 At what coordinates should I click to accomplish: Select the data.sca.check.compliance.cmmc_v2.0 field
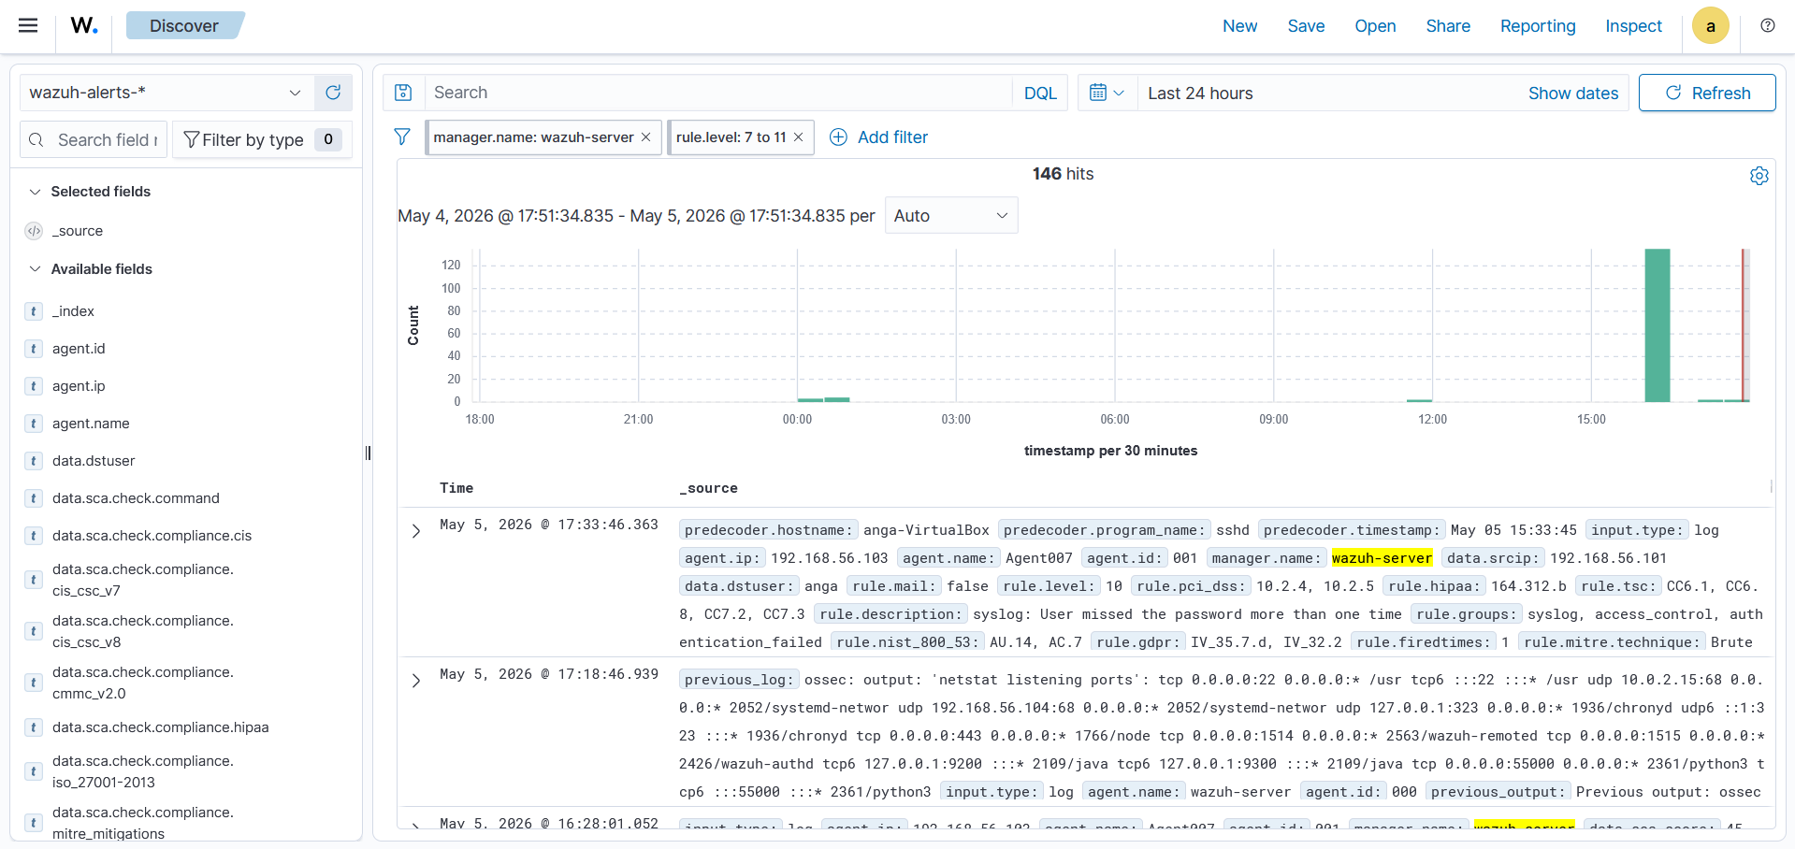click(143, 683)
